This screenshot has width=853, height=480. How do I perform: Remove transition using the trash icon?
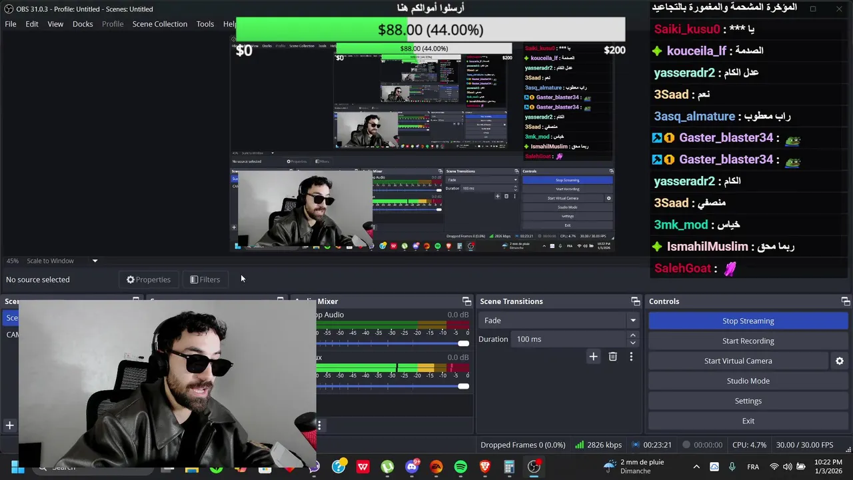(612, 357)
